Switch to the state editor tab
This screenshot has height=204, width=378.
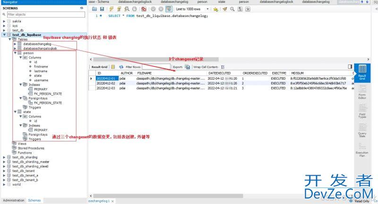coord(222,2)
